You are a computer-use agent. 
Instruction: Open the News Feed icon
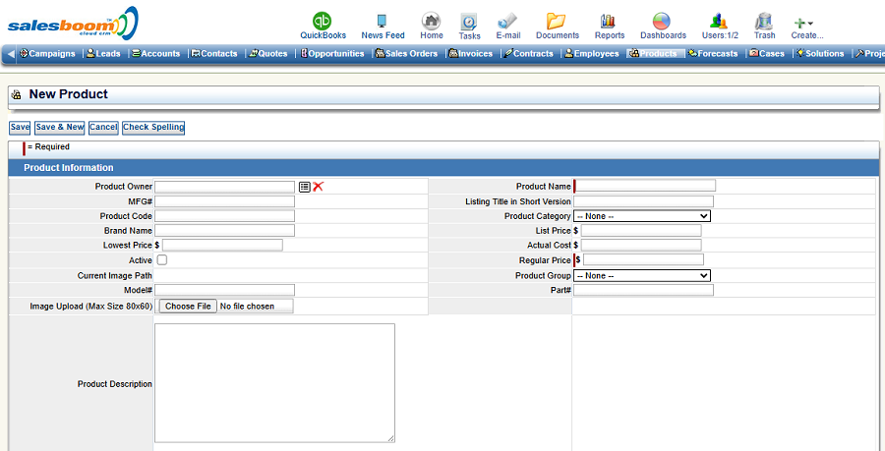click(x=383, y=21)
